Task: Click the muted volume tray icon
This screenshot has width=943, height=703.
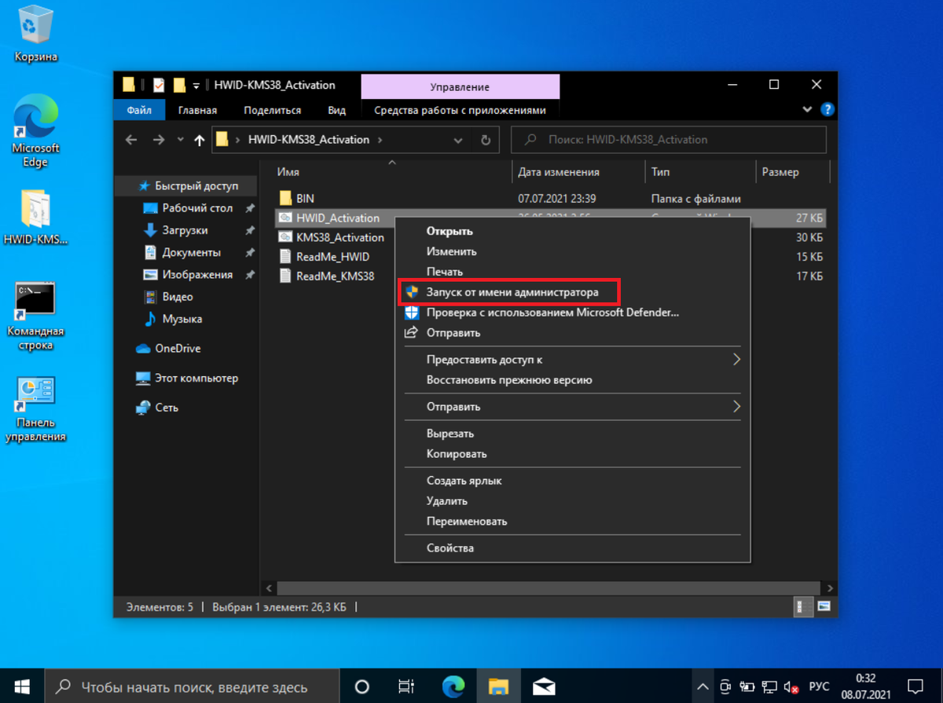Action: coord(791,687)
